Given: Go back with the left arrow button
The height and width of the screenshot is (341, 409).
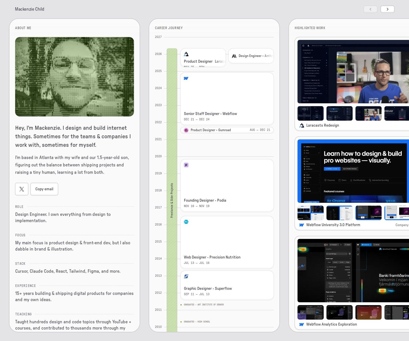Looking at the screenshot, I should coord(370,9).
